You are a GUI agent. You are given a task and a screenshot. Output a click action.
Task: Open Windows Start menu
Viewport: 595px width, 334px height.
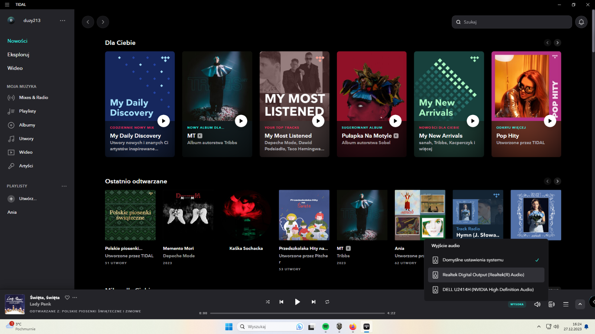[229, 327]
